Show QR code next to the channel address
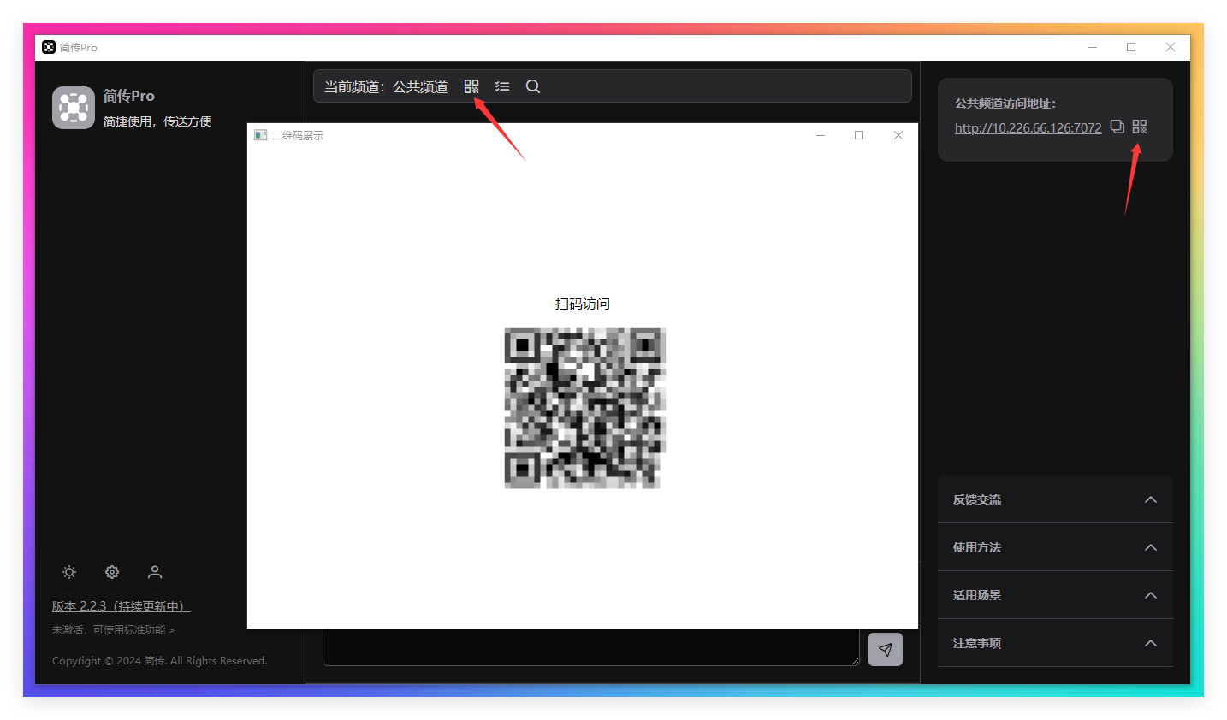This screenshot has height=720, width=1227. (1139, 126)
